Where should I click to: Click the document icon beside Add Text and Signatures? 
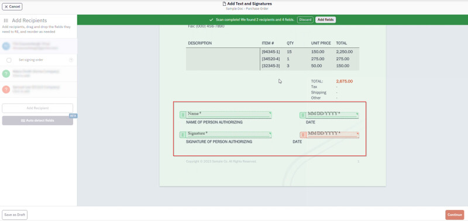(x=224, y=4)
